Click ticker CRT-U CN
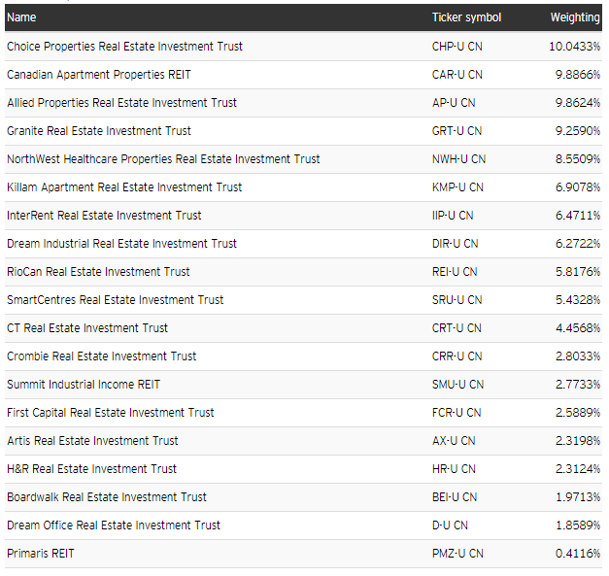609x576 pixels. coord(457,328)
